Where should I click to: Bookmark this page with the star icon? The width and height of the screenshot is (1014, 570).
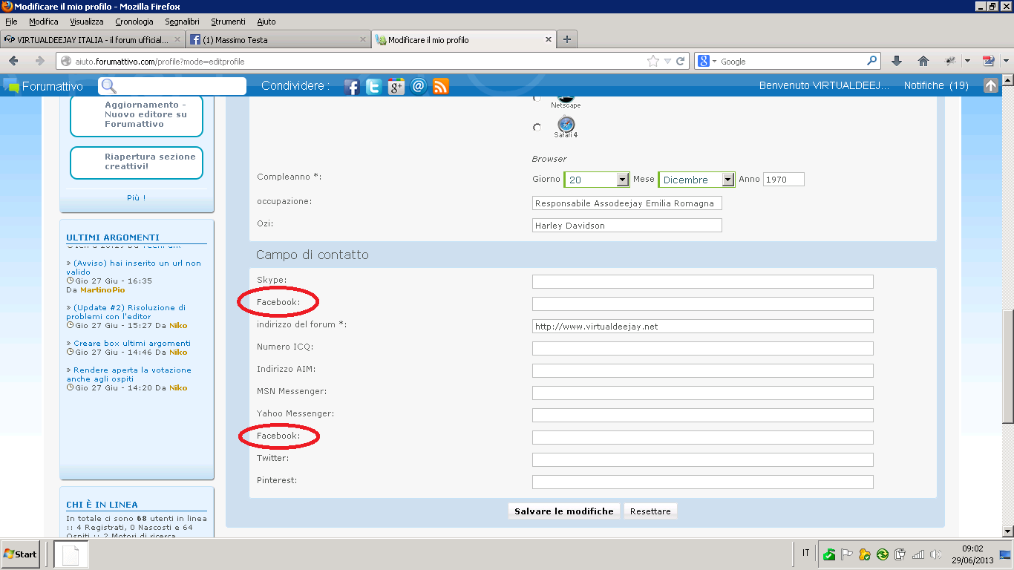coord(653,61)
